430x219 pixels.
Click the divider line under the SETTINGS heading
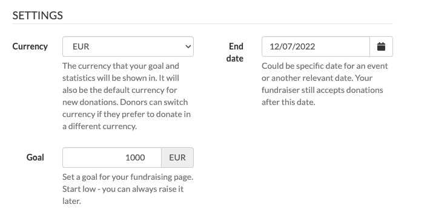tap(203, 24)
